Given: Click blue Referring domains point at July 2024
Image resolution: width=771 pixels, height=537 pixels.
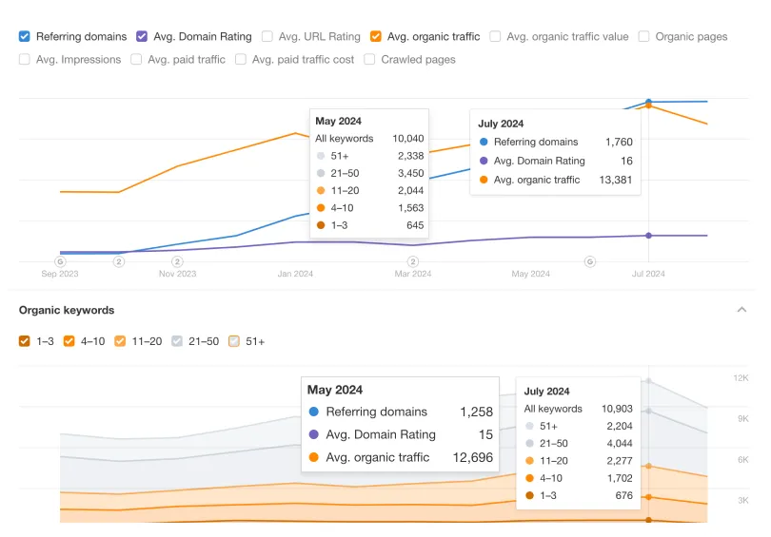Looking at the screenshot, I should [x=648, y=102].
